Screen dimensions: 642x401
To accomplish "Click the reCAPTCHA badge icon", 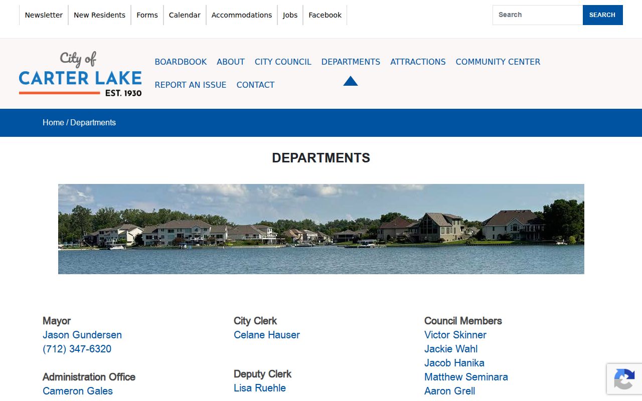I will click(624, 379).
